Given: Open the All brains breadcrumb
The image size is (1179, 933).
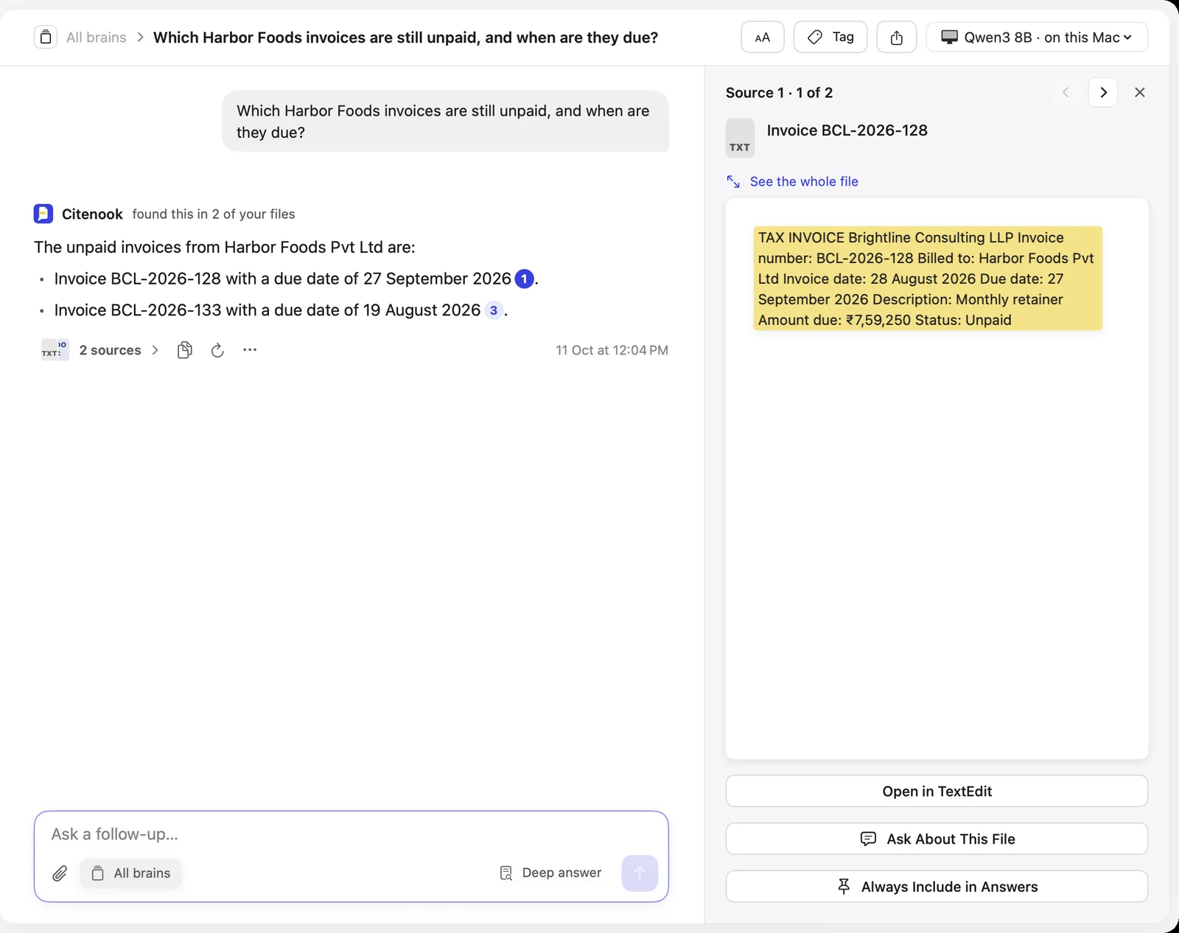Looking at the screenshot, I should coord(97,38).
